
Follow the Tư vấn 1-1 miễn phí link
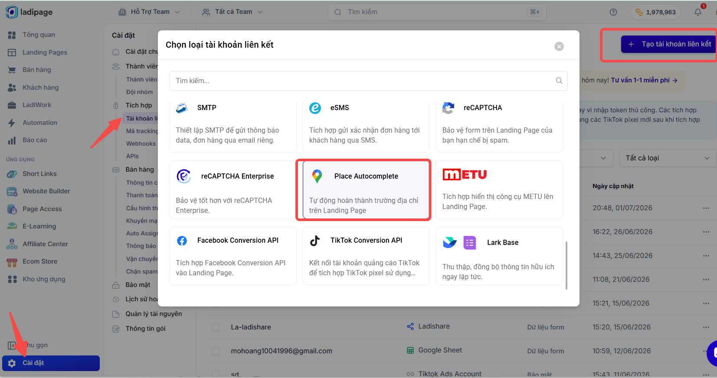pos(644,80)
